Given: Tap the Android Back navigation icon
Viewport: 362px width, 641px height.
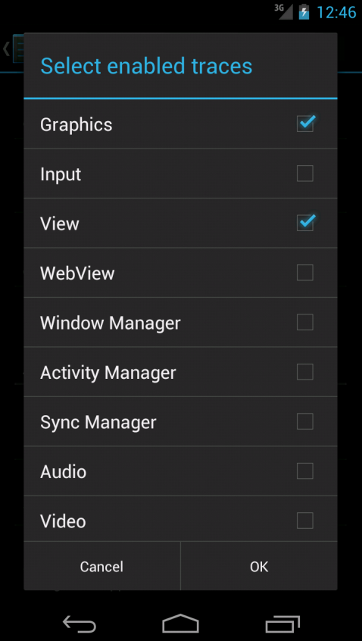Looking at the screenshot, I should [80, 624].
